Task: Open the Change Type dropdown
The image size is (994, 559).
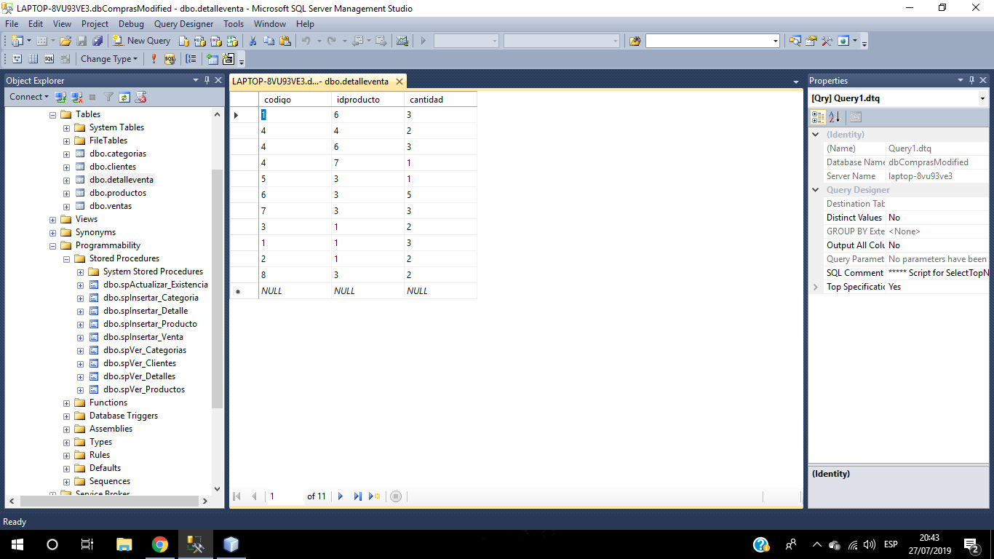Action: point(108,59)
